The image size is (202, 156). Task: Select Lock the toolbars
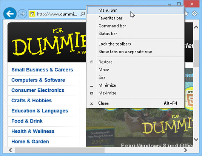point(135,44)
